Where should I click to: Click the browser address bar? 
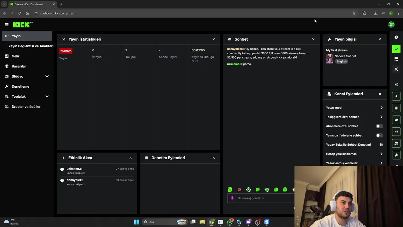[192, 13]
